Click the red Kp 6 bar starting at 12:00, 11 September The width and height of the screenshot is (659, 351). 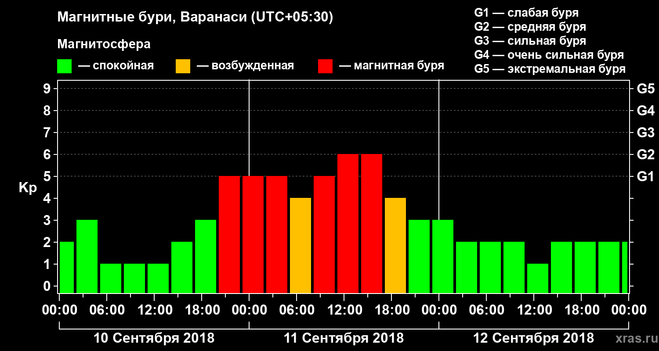(x=348, y=224)
